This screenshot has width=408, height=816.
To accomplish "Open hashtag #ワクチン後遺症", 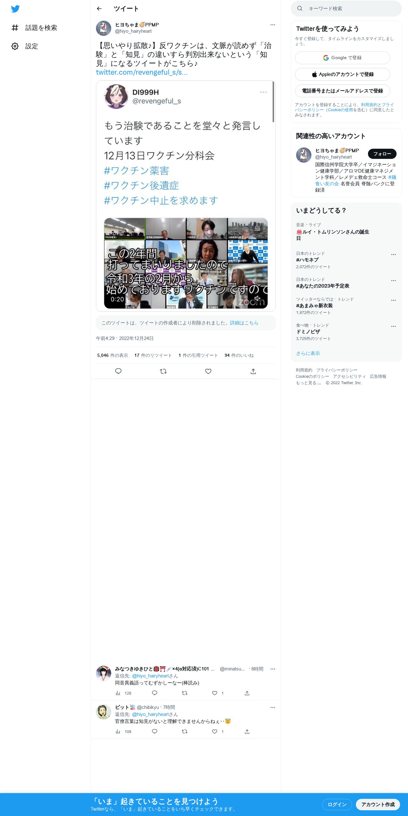I will pos(141,186).
